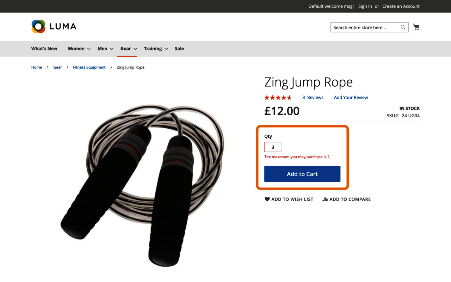The height and width of the screenshot is (282, 451).
Task: Focus the Qty input field
Action: point(273,147)
